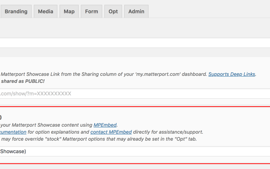Open the Opt tab
270x169 pixels.
(x=113, y=11)
